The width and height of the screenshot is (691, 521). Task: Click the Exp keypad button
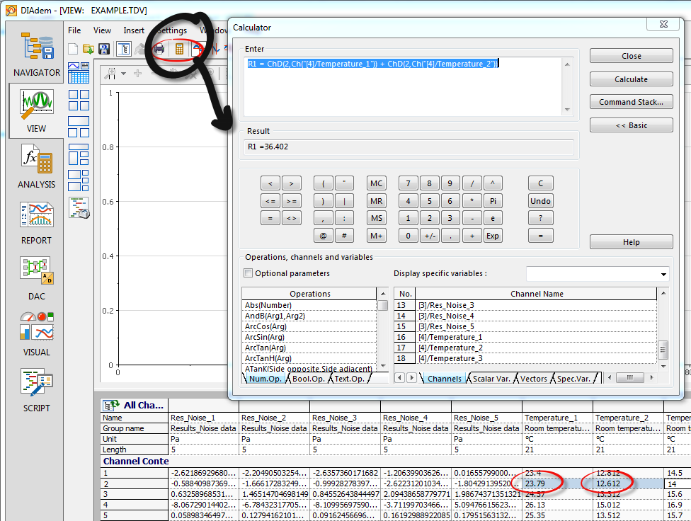(x=493, y=236)
